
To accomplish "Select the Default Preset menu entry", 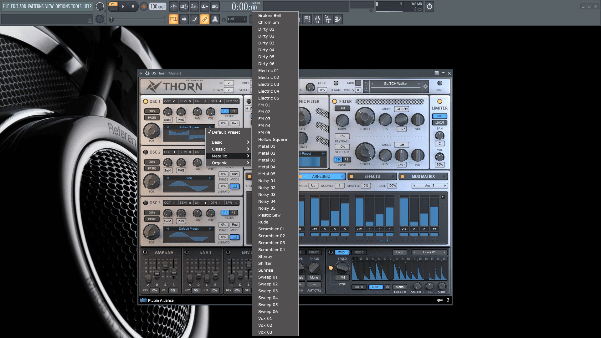I will [229, 132].
